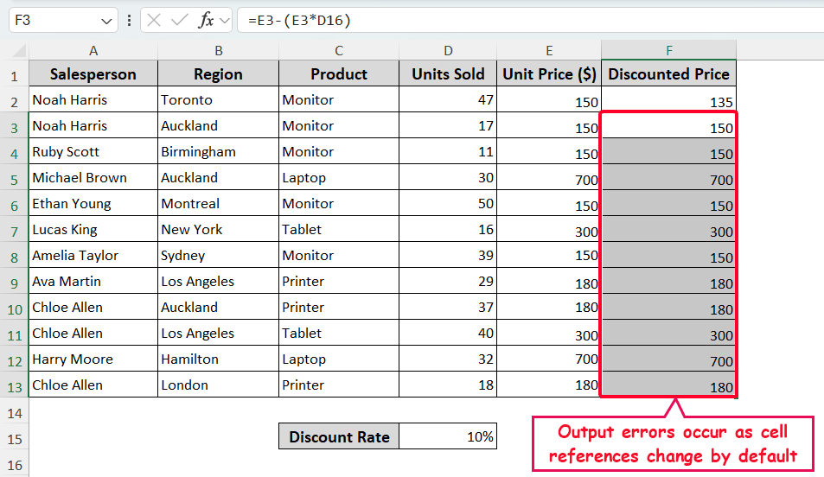Select row 15 header
The height and width of the screenshot is (477, 824).
[x=14, y=437]
